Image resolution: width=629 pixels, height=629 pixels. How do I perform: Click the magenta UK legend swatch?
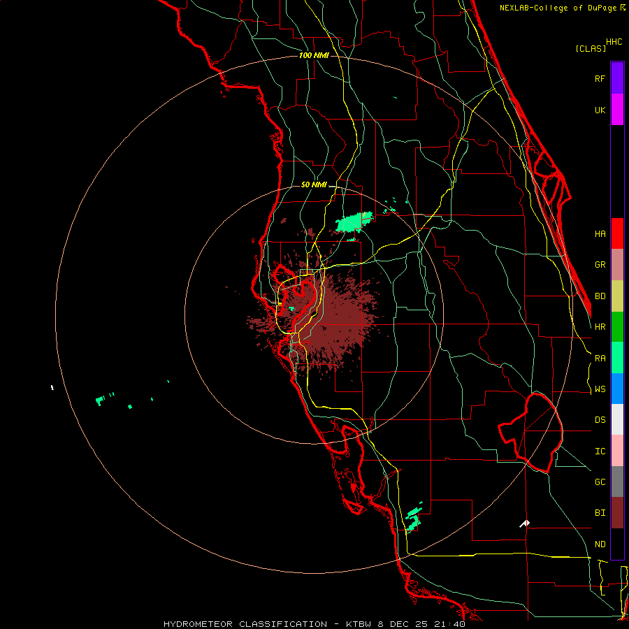(x=617, y=110)
